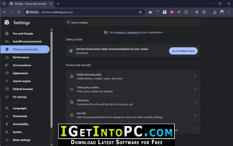
Task: Click the Chrome site info chip
Action: (32, 12)
